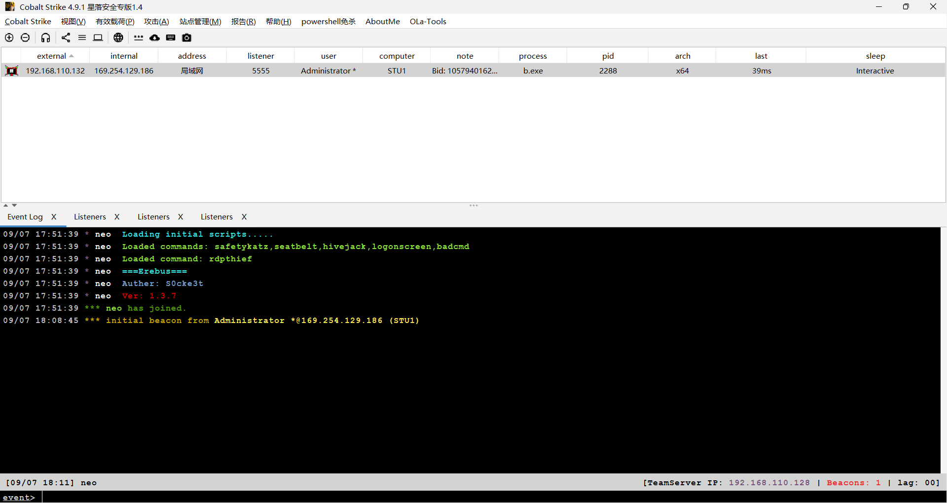This screenshot has width=947, height=503.
Task: Close the third Listeners tab
Action: coord(244,217)
